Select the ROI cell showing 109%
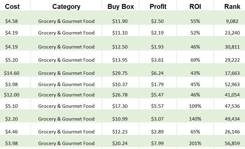 tap(195, 106)
